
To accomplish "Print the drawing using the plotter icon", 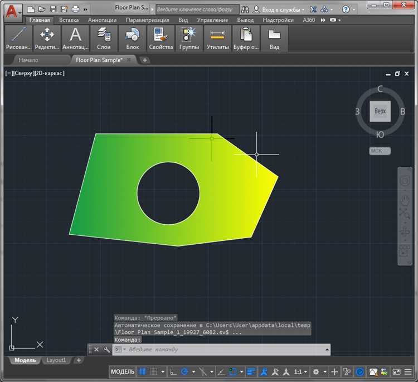I will (75, 9).
